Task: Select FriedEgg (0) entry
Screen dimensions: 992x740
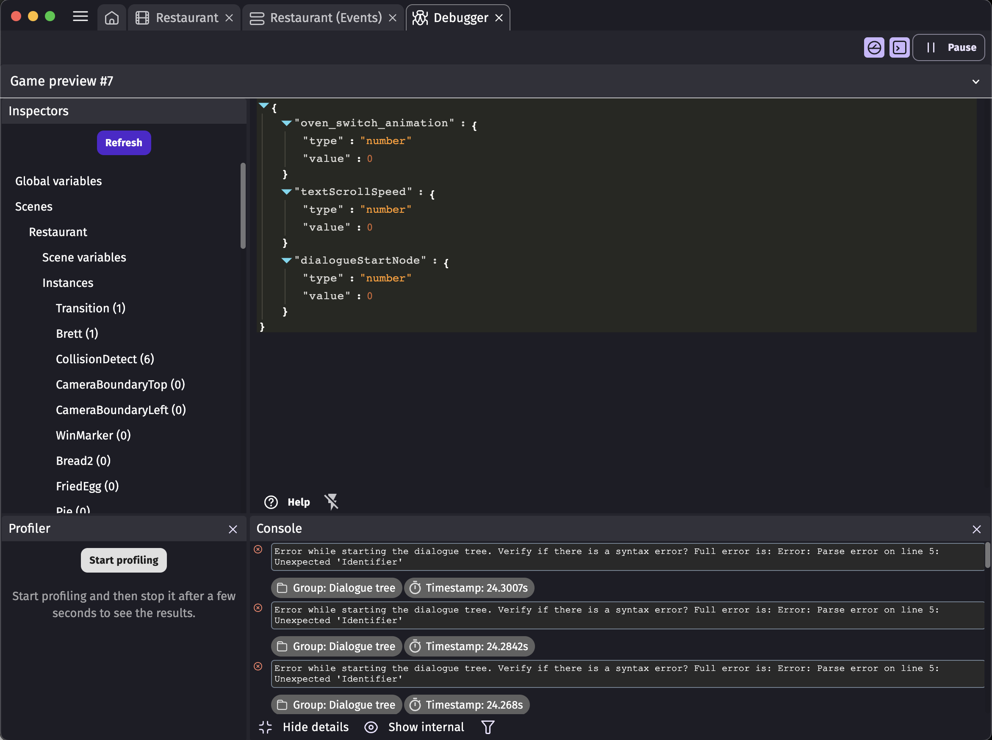Action: (x=87, y=487)
